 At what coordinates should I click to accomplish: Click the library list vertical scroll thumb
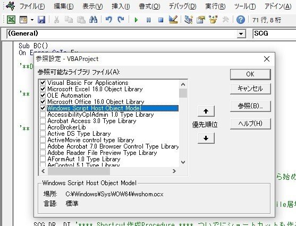pos(183,93)
